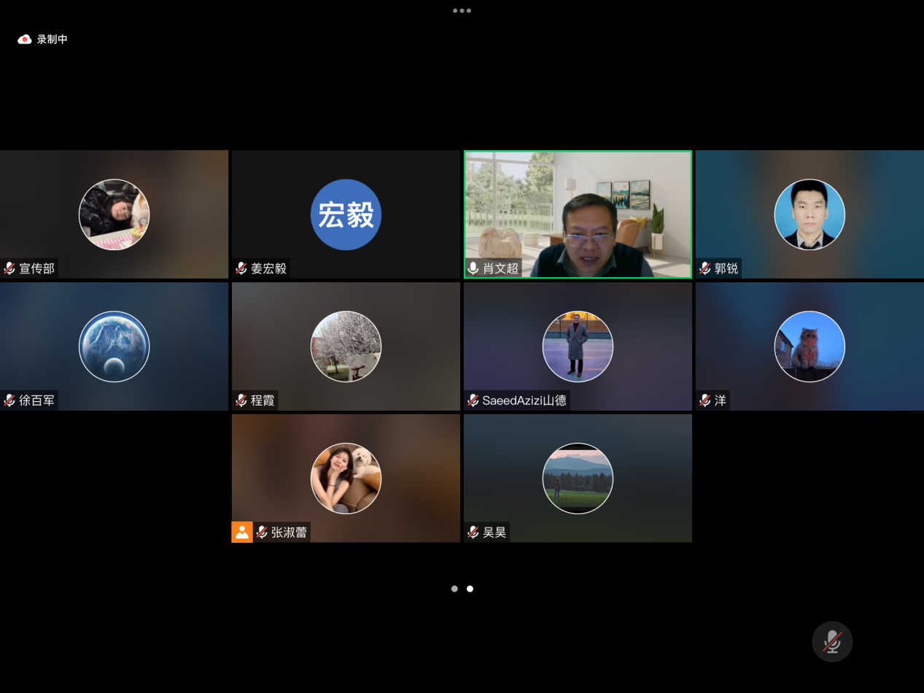Select the second page indicator dot
This screenshot has width=924, height=693.
pyautogui.click(x=470, y=589)
